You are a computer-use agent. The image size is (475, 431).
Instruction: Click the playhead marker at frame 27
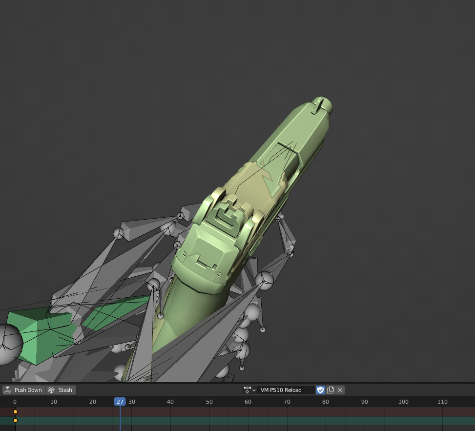(120, 401)
